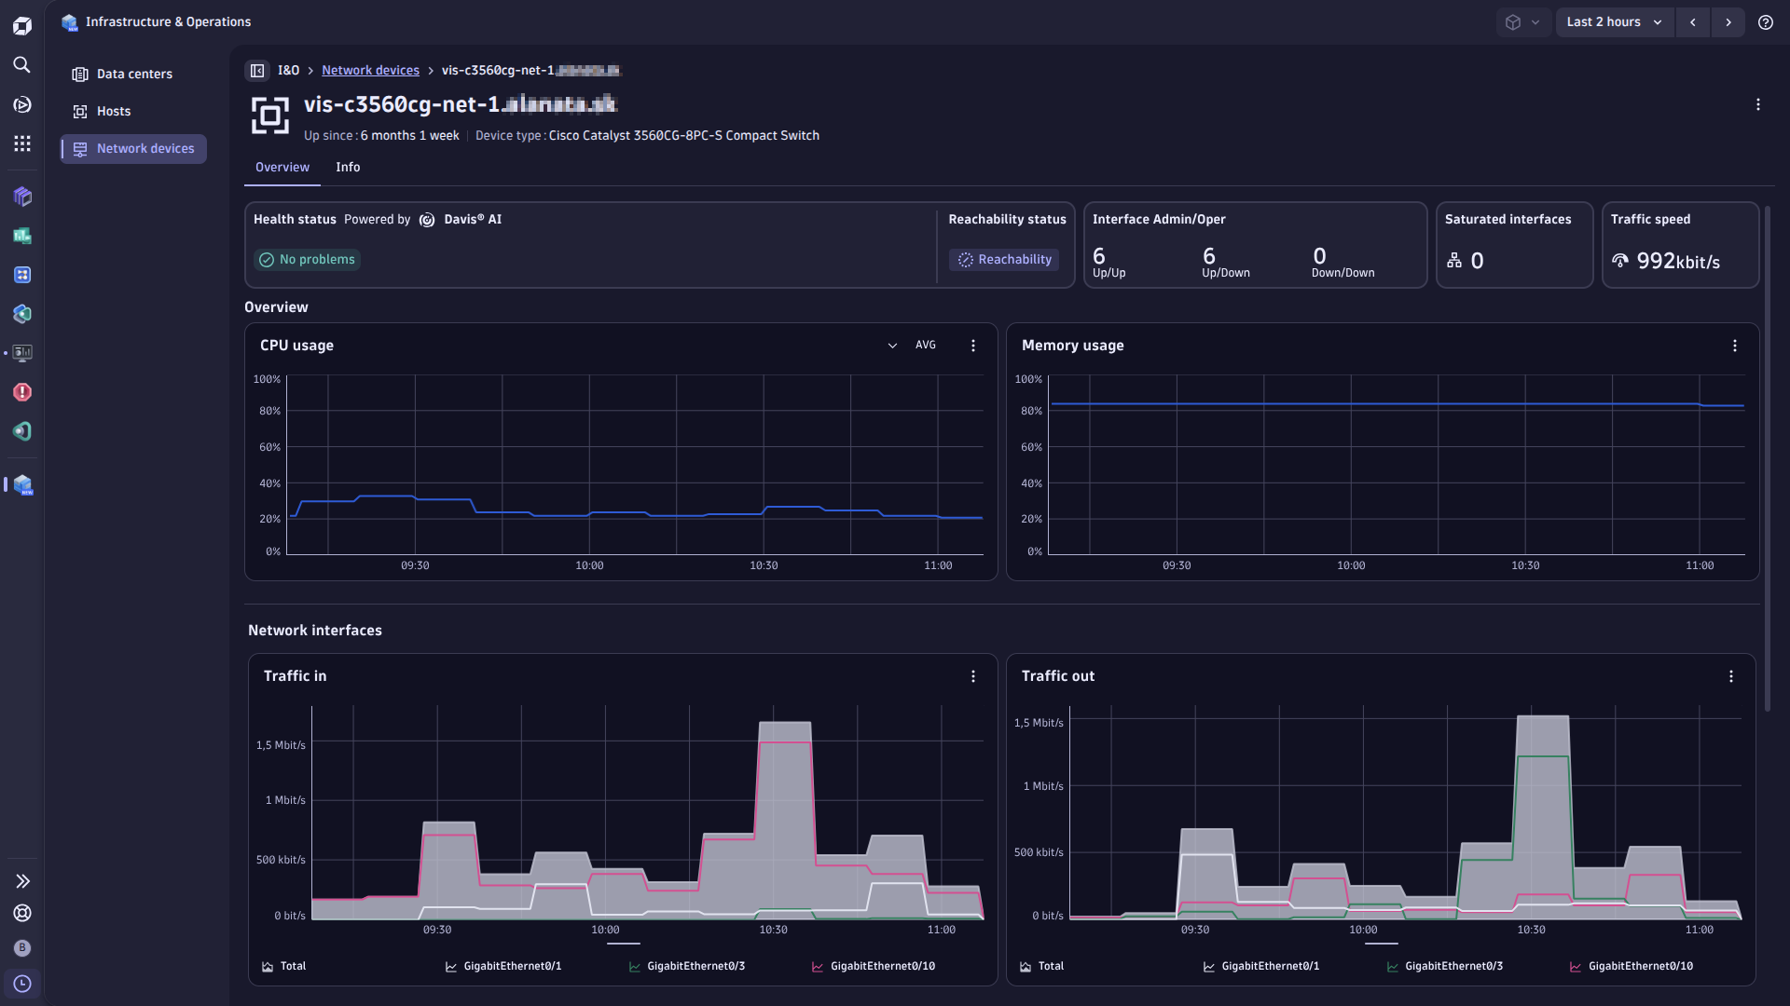Open the Network devices breadcrumb link
1790x1006 pixels.
(370, 70)
